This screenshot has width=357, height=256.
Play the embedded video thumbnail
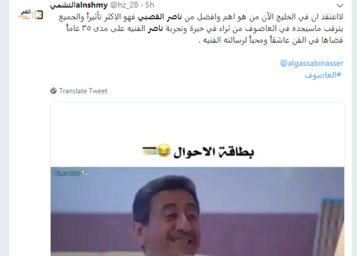tap(197, 179)
